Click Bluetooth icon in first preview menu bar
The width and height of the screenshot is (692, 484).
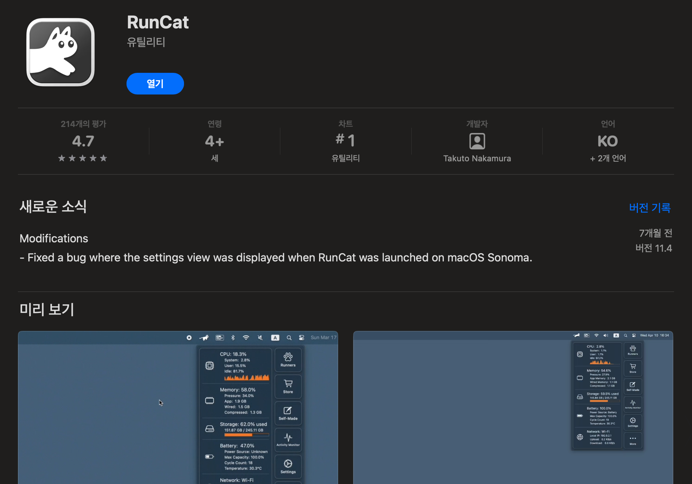pos(233,338)
